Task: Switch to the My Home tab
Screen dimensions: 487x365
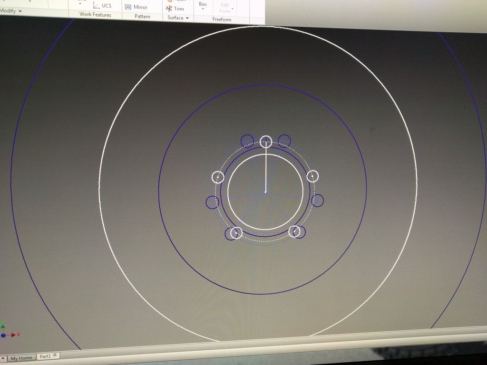Action: (x=21, y=358)
